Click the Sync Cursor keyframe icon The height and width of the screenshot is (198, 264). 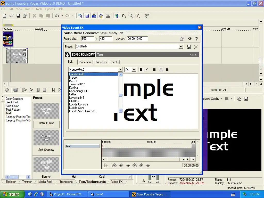click(x=105, y=166)
